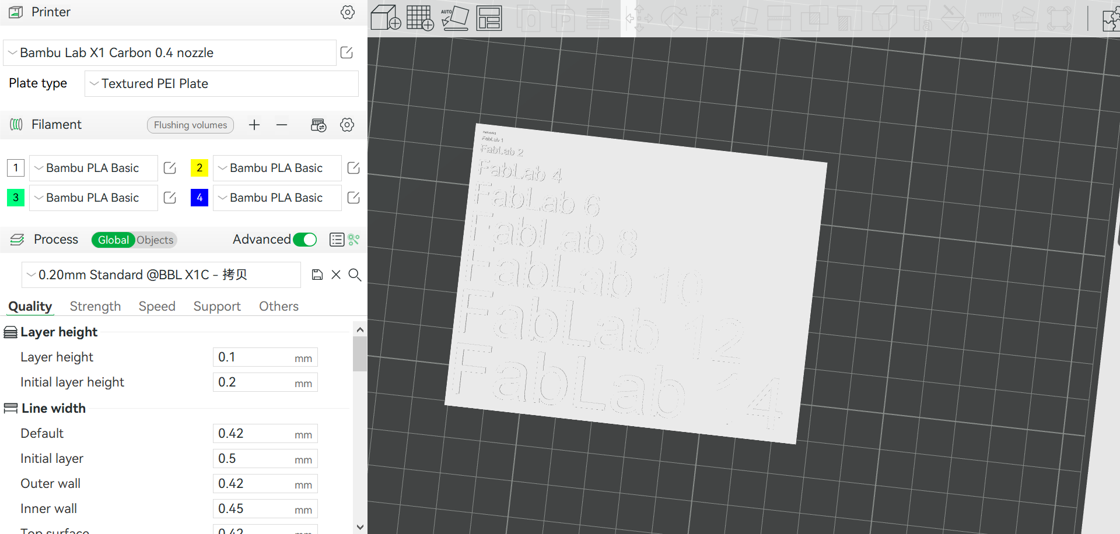This screenshot has height=534, width=1120.
Task: Click the AMS filament sync icon
Action: [318, 125]
